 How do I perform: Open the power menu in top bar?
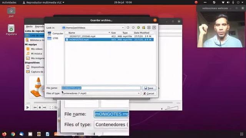(238, 2)
